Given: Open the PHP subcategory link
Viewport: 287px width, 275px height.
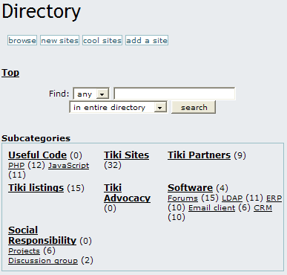Looking at the screenshot, I should (x=16, y=166).
